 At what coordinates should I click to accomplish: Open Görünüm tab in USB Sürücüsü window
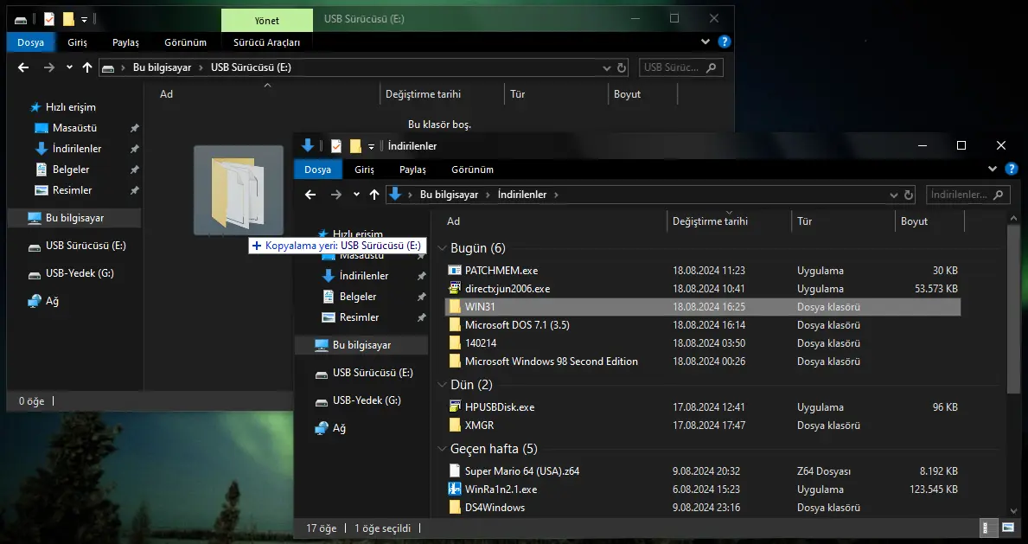coord(186,42)
